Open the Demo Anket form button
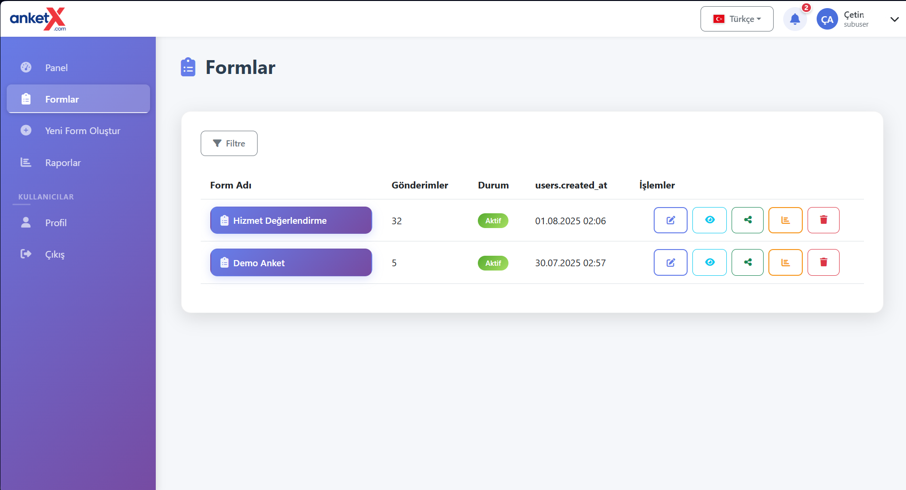906x490 pixels. point(291,262)
